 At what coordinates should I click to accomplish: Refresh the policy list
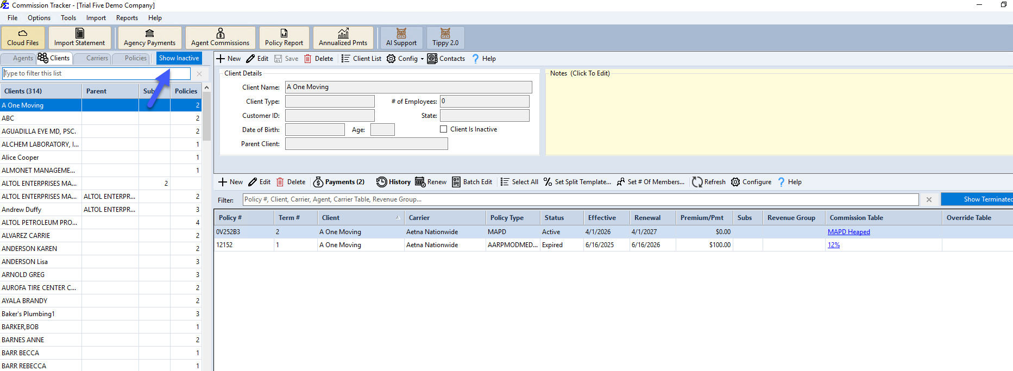[709, 182]
